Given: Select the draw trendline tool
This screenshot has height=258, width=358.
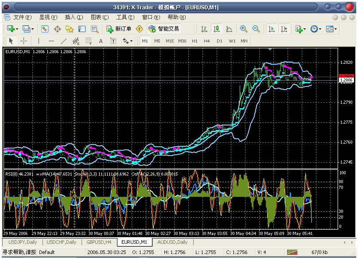Looking at the screenshot, I should [x=64, y=41].
